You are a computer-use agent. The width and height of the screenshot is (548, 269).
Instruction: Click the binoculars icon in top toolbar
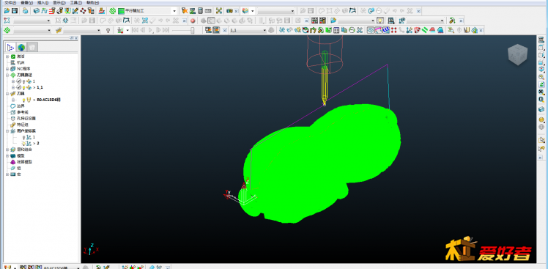229,11
